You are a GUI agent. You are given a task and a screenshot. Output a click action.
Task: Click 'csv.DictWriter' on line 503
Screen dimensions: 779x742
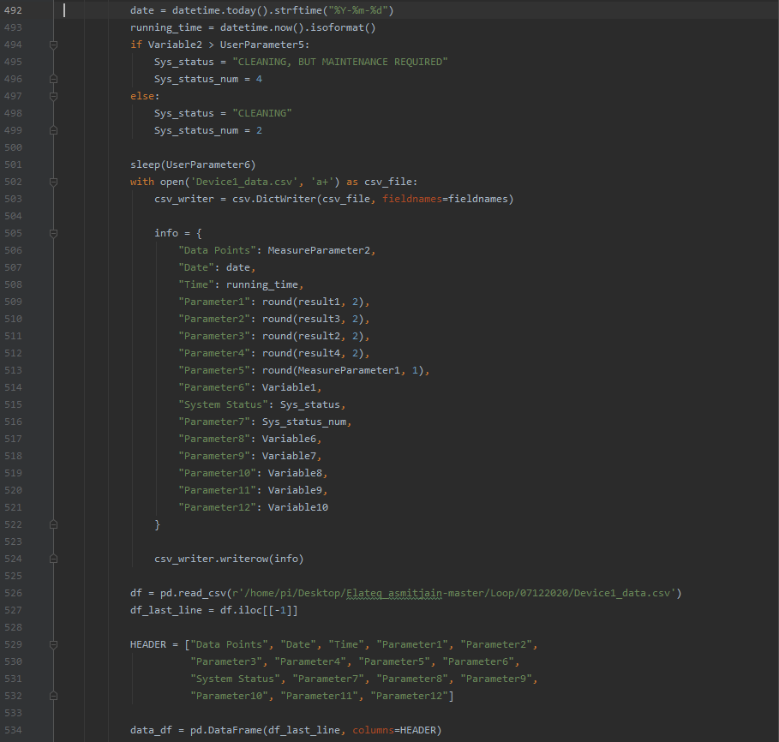click(273, 199)
